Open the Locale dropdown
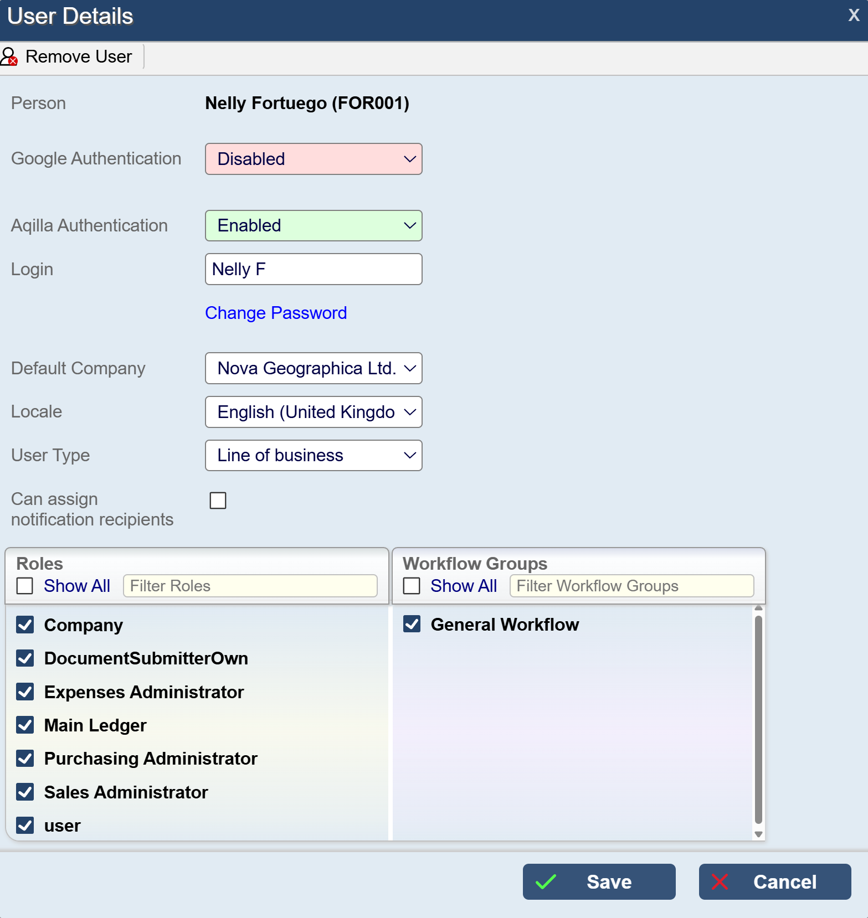The image size is (868, 918). [x=314, y=412]
